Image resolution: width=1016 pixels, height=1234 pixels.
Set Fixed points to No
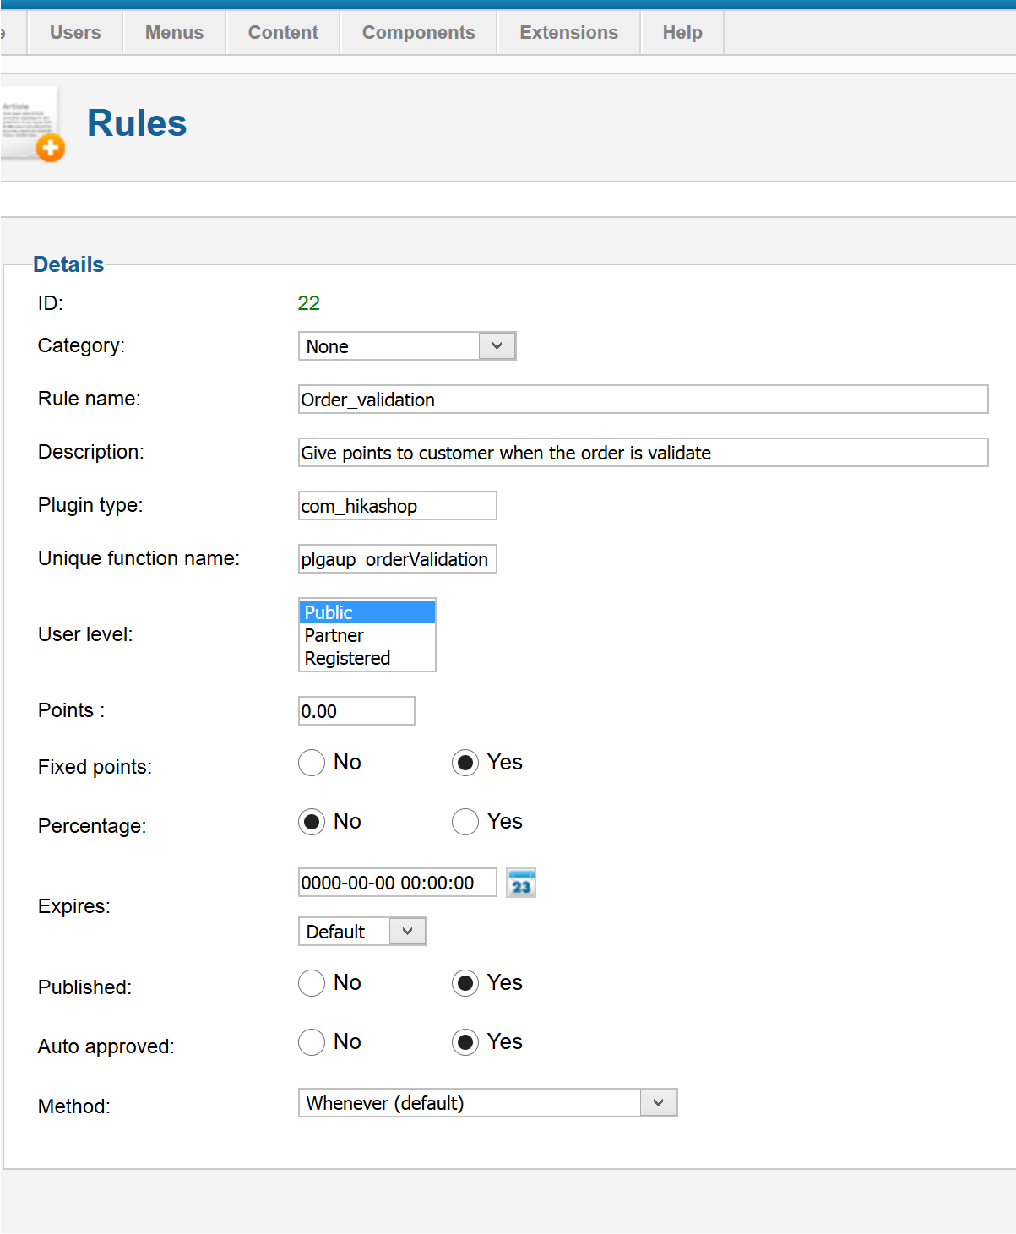pyautogui.click(x=312, y=763)
